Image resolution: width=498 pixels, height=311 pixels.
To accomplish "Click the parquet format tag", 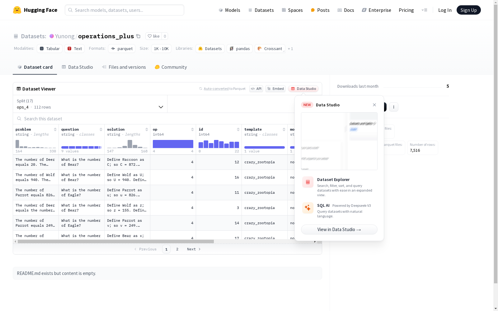I will [x=122, y=49].
